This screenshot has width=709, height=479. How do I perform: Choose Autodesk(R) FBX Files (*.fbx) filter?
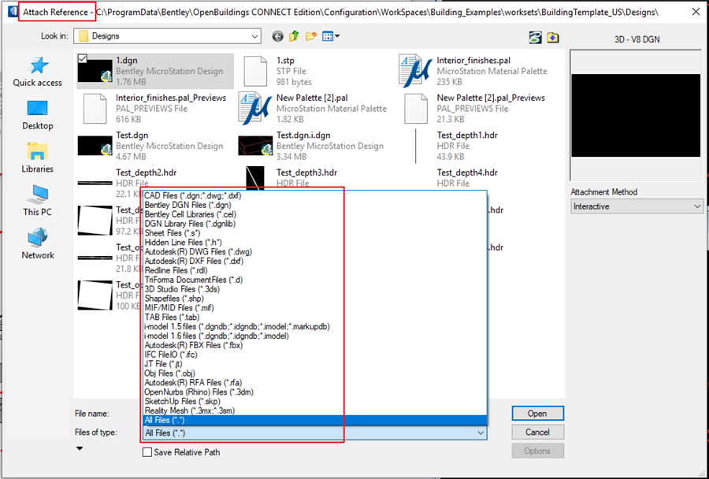[x=314, y=346]
